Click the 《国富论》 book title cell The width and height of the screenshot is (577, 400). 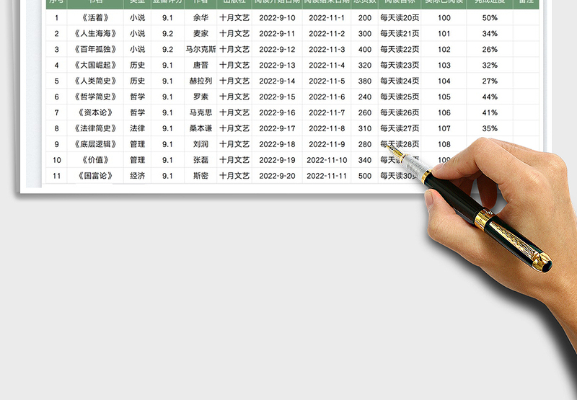tap(95, 176)
